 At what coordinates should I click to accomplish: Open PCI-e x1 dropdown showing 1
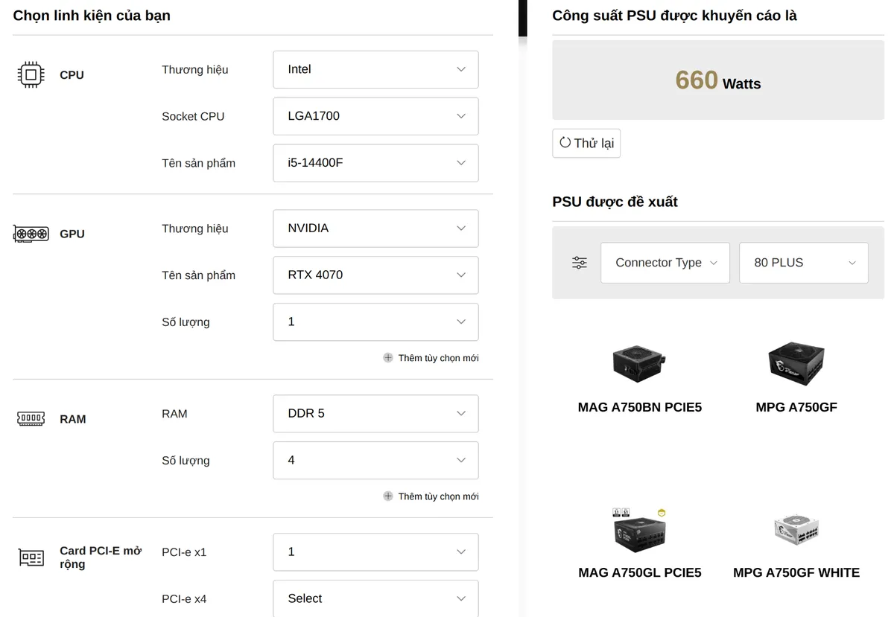pyautogui.click(x=375, y=552)
